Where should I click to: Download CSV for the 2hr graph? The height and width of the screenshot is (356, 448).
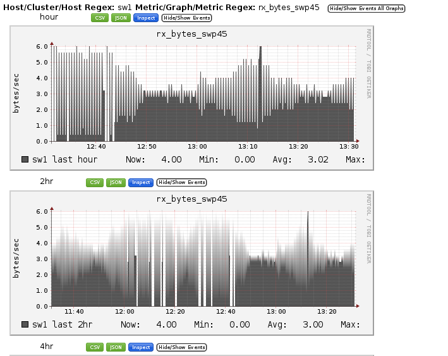point(95,182)
